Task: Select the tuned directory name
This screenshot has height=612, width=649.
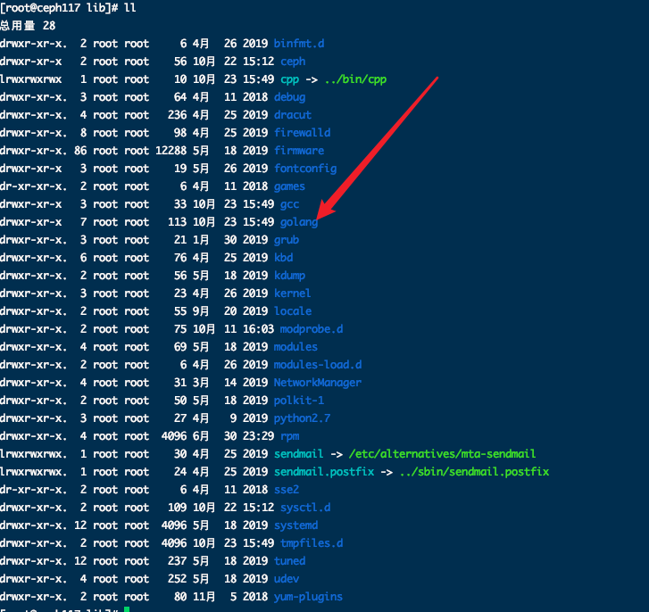Action: click(289, 560)
